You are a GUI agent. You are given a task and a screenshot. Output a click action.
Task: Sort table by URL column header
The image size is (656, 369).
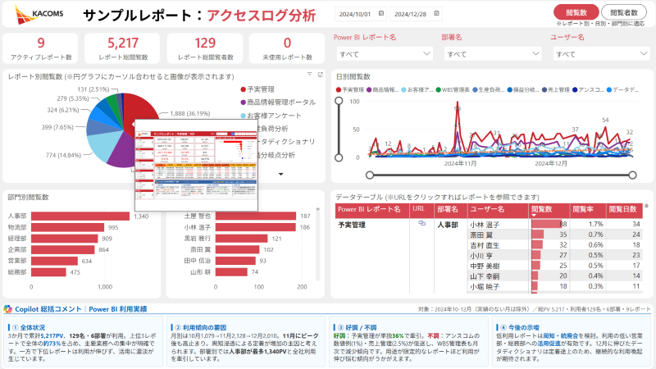421,211
